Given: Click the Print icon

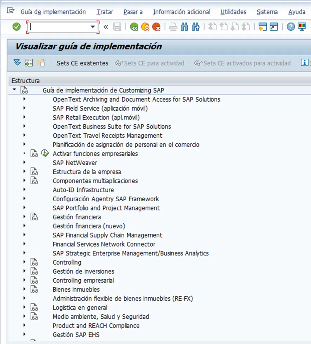Looking at the screenshot, I should (173, 27).
